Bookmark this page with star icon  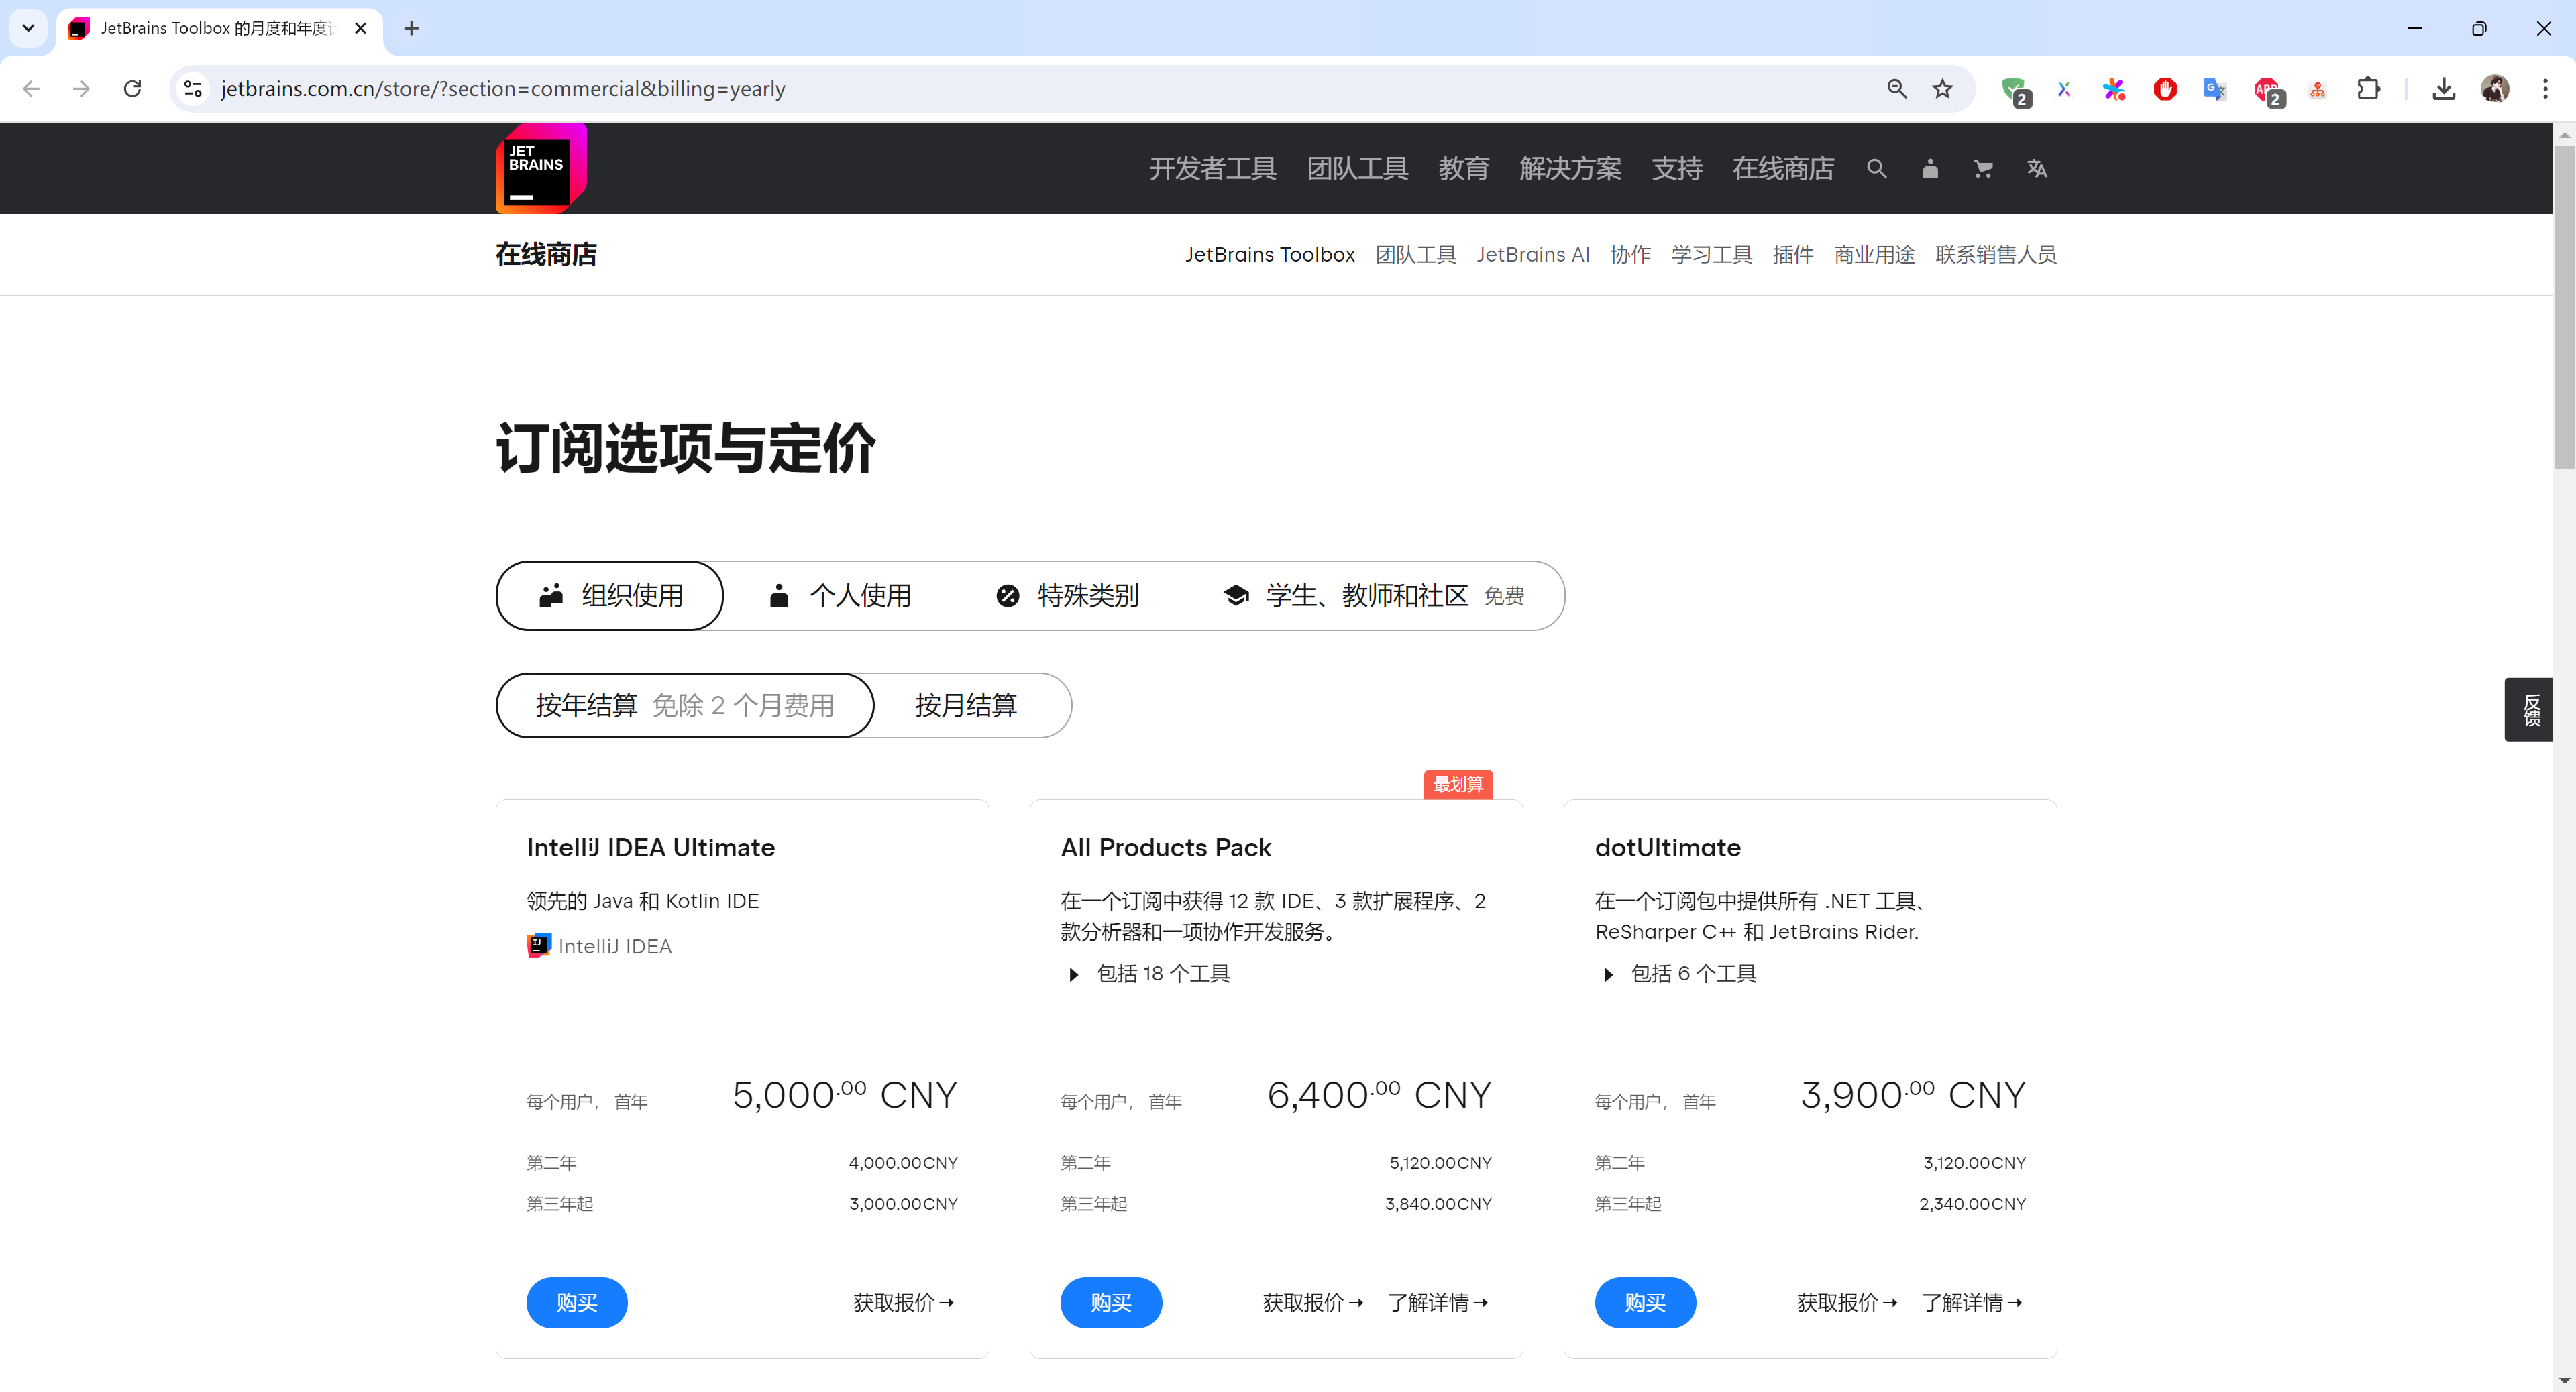tap(1942, 89)
